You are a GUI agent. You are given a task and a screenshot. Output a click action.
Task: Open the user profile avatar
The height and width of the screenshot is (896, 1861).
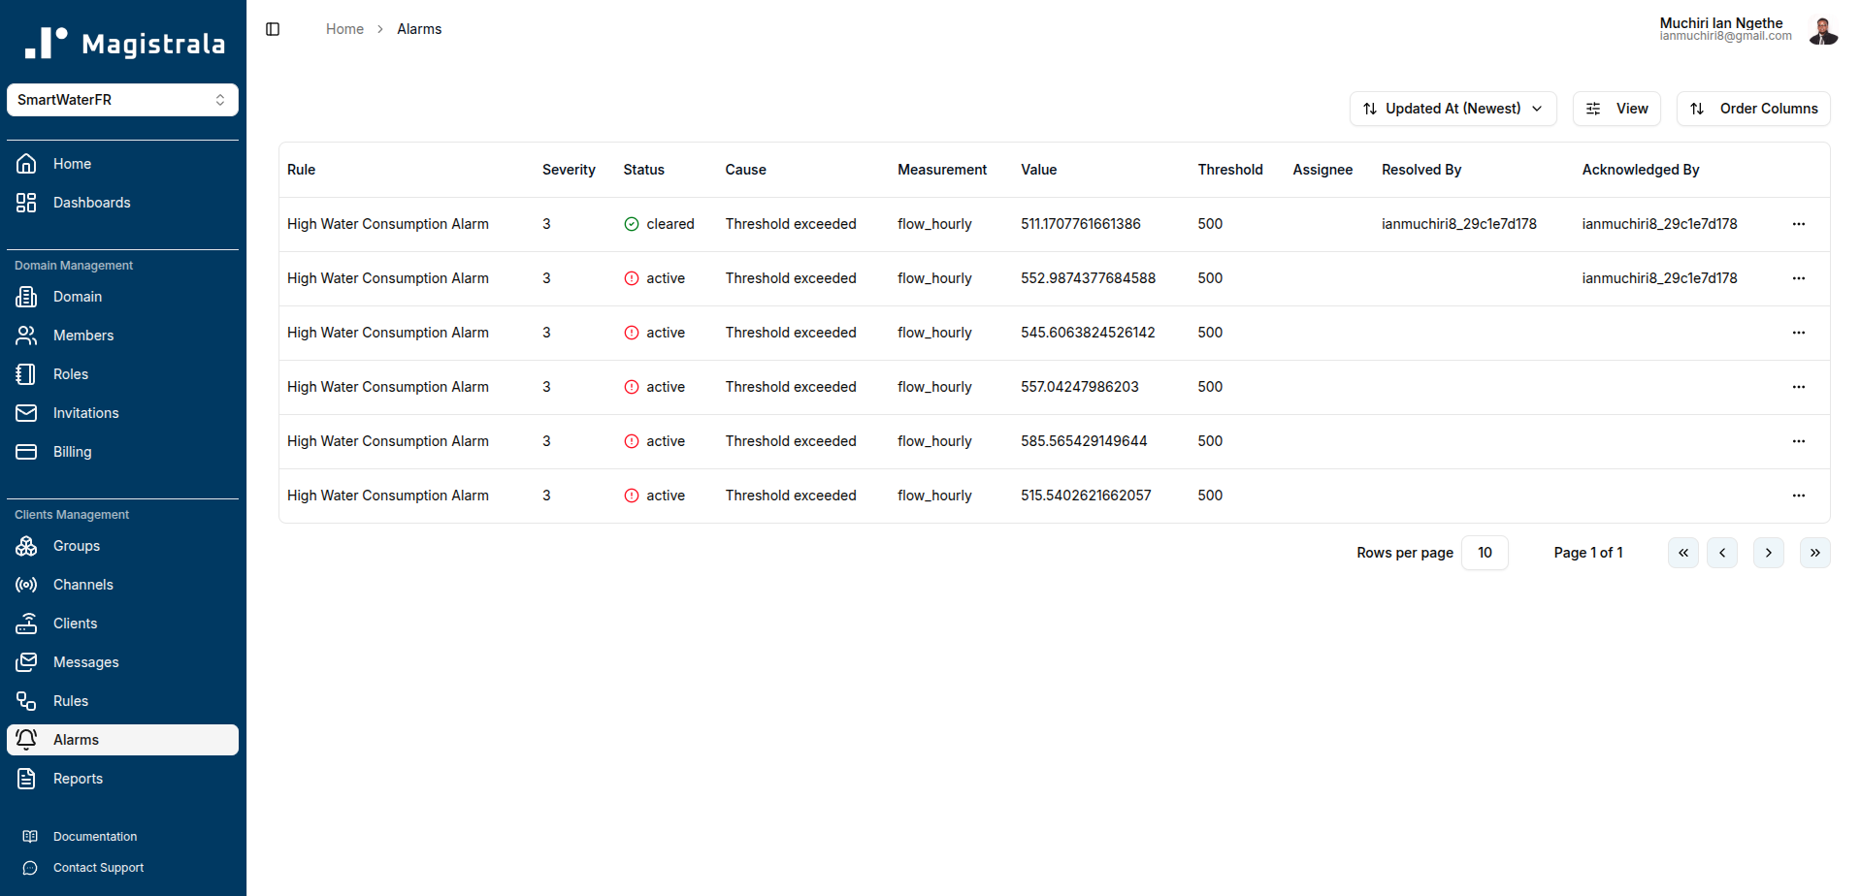[1822, 30]
